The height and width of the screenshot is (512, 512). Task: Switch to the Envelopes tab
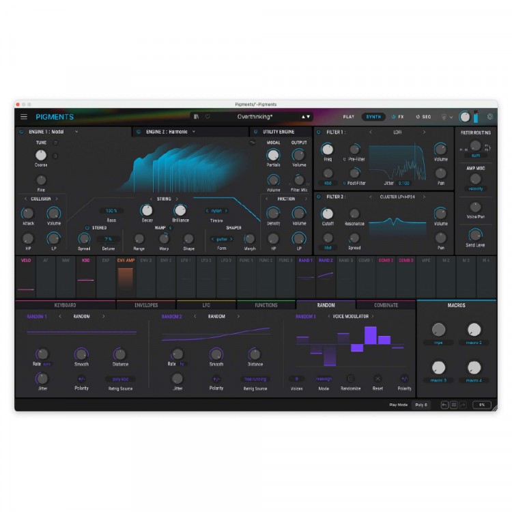tap(146, 305)
